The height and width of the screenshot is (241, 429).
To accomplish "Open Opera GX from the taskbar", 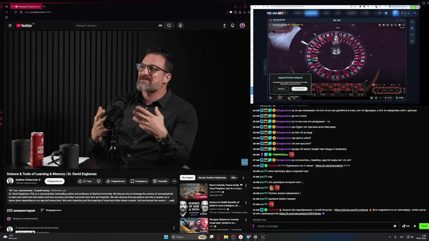I will tap(219, 237).
